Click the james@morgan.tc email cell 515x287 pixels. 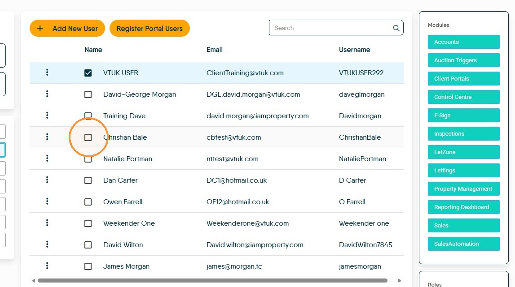point(234,266)
